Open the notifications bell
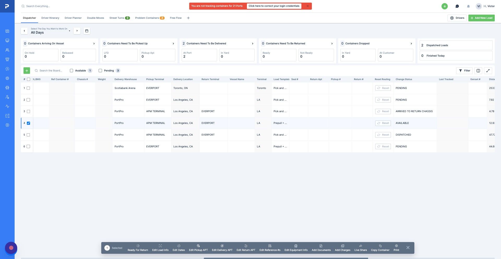501x259 pixels. (x=468, y=6)
